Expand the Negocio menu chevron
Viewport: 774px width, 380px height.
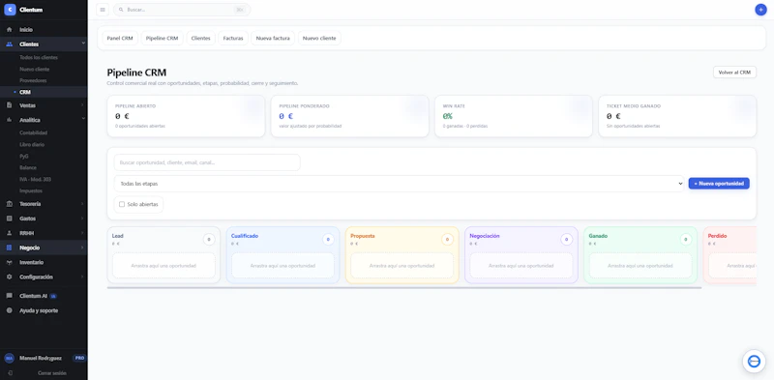point(82,248)
